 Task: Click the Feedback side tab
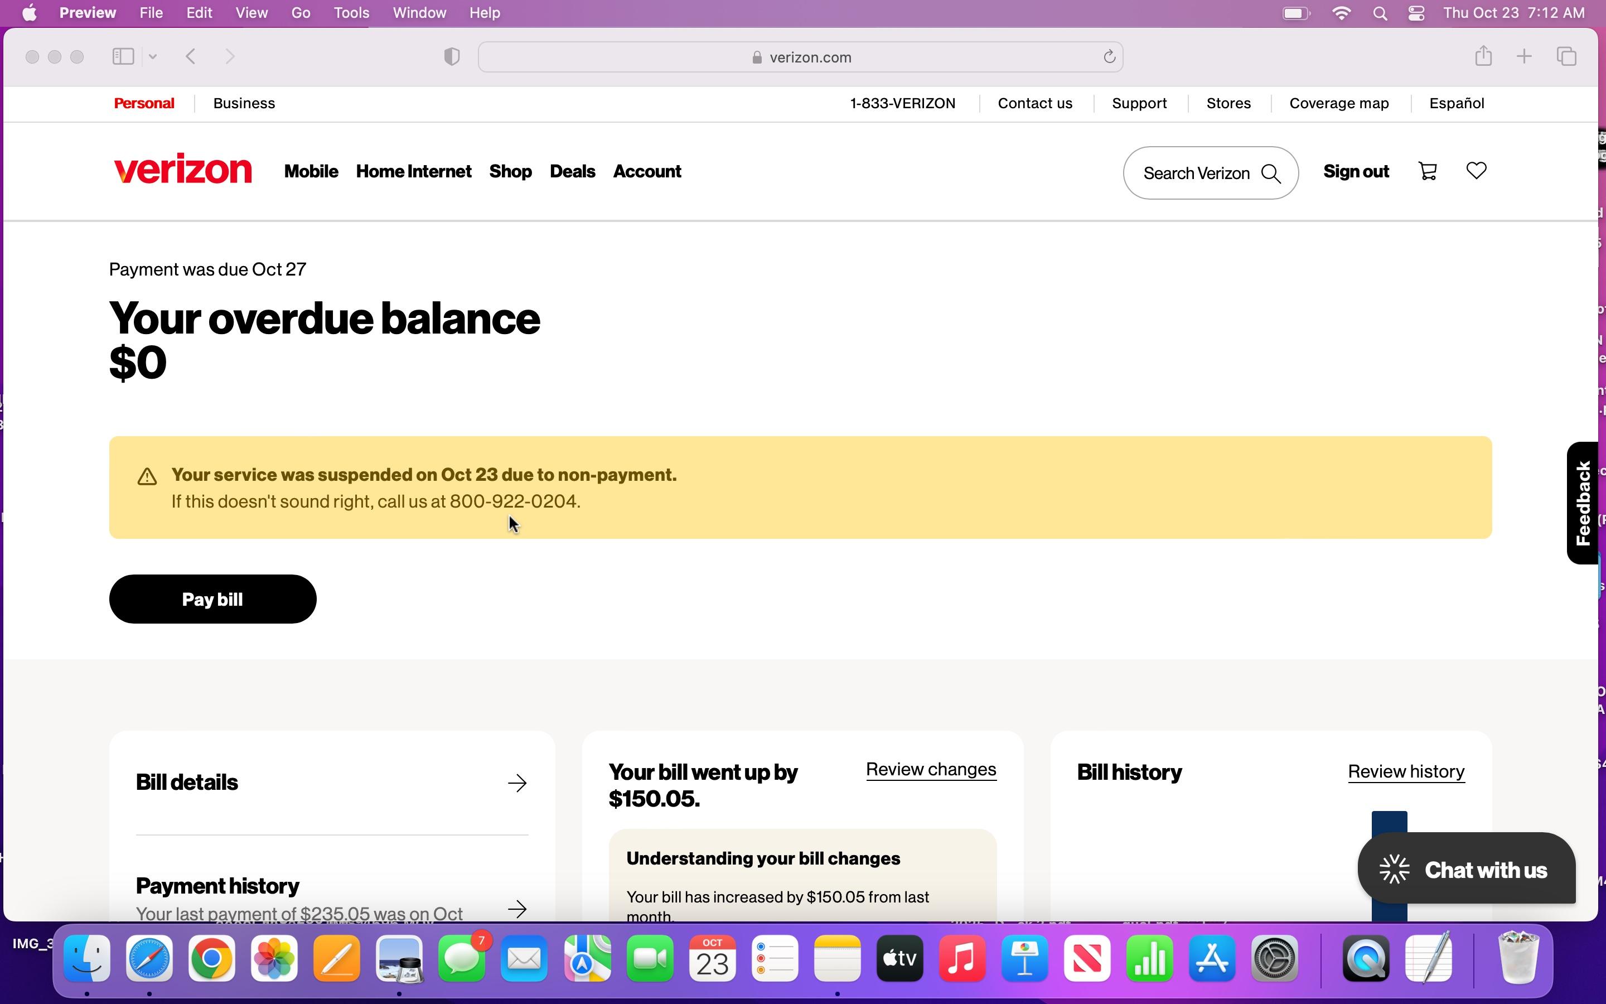(1583, 503)
